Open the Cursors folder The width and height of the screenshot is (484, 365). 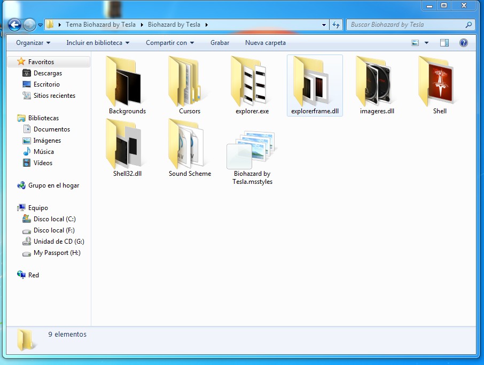click(189, 82)
